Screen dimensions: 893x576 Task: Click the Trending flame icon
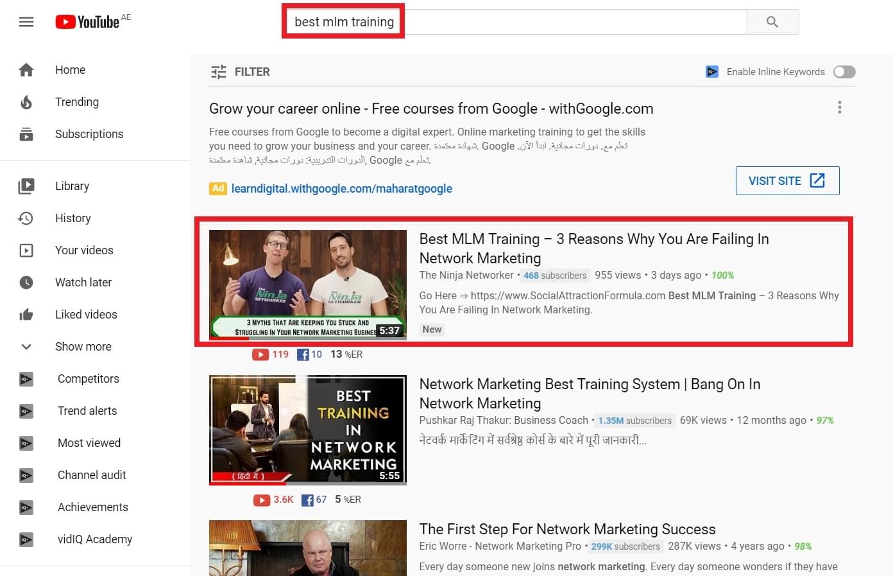tap(26, 102)
